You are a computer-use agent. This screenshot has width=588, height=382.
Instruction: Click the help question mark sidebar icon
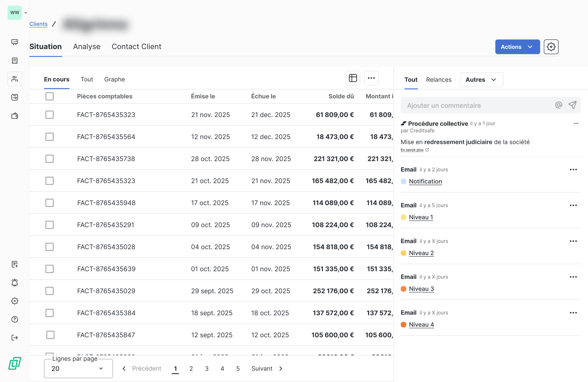click(x=15, y=319)
